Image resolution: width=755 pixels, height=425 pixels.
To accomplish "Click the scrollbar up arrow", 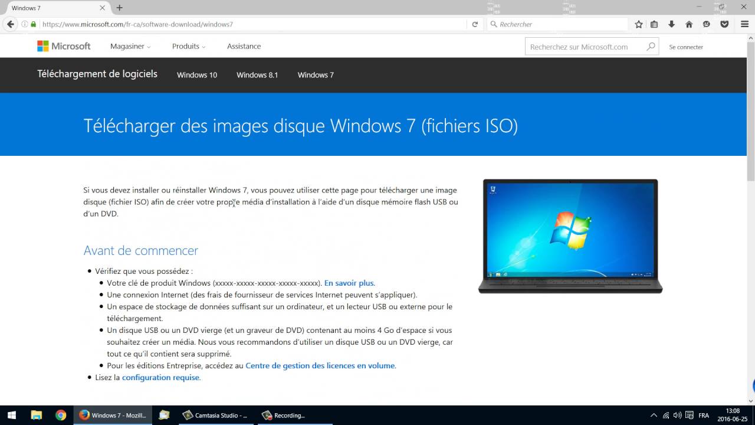I will (751, 37).
